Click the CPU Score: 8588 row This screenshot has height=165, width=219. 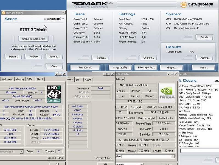click(193, 100)
